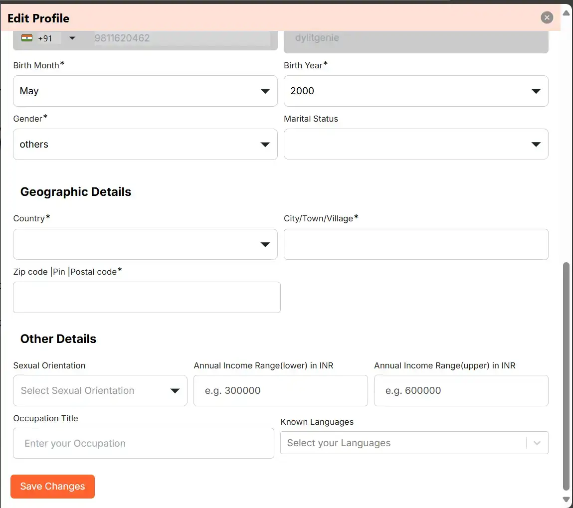
Task: Expand the Marital Status dropdown
Action: click(x=416, y=145)
